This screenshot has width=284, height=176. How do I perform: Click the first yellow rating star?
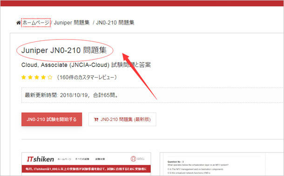pos(24,77)
